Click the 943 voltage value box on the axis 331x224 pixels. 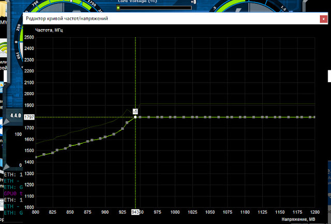coord(135,212)
